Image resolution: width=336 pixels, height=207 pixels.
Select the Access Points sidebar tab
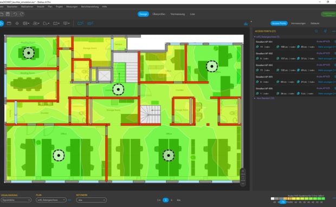tap(279, 23)
